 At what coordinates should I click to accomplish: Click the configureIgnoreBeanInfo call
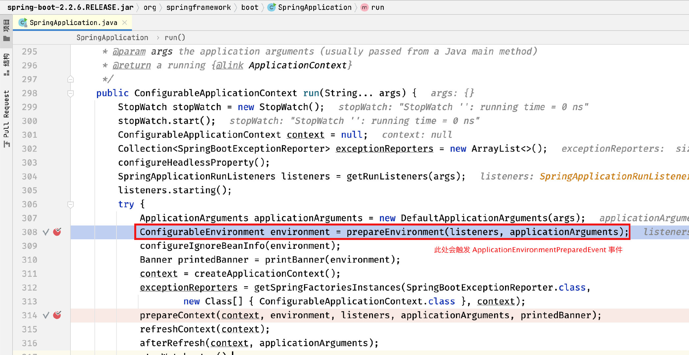tap(202, 246)
